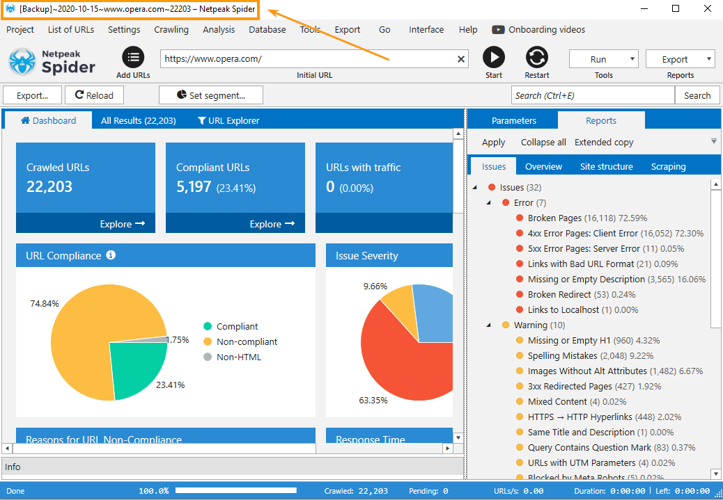723x500 pixels.
Task: Switch to the Parameters tab
Action: [x=513, y=120]
